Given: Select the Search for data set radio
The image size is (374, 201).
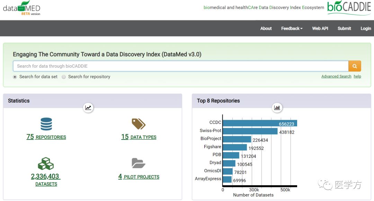Looking at the screenshot, I should (x=15, y=77).
